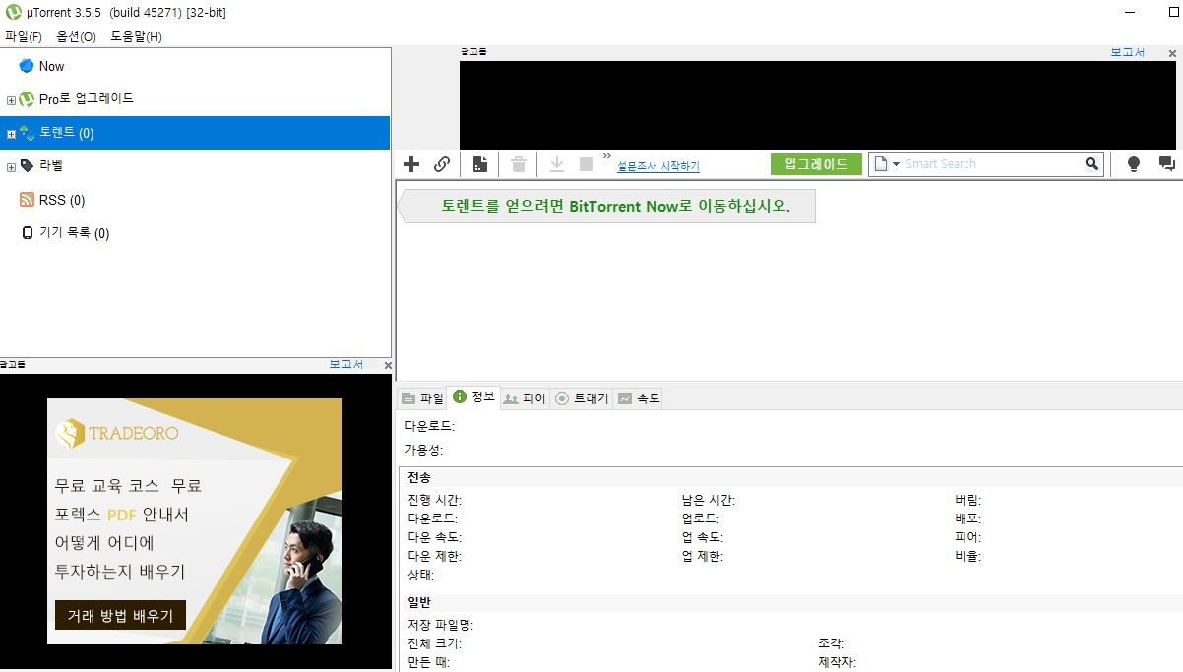Switch to the 파일 tab

pos(422,398)
